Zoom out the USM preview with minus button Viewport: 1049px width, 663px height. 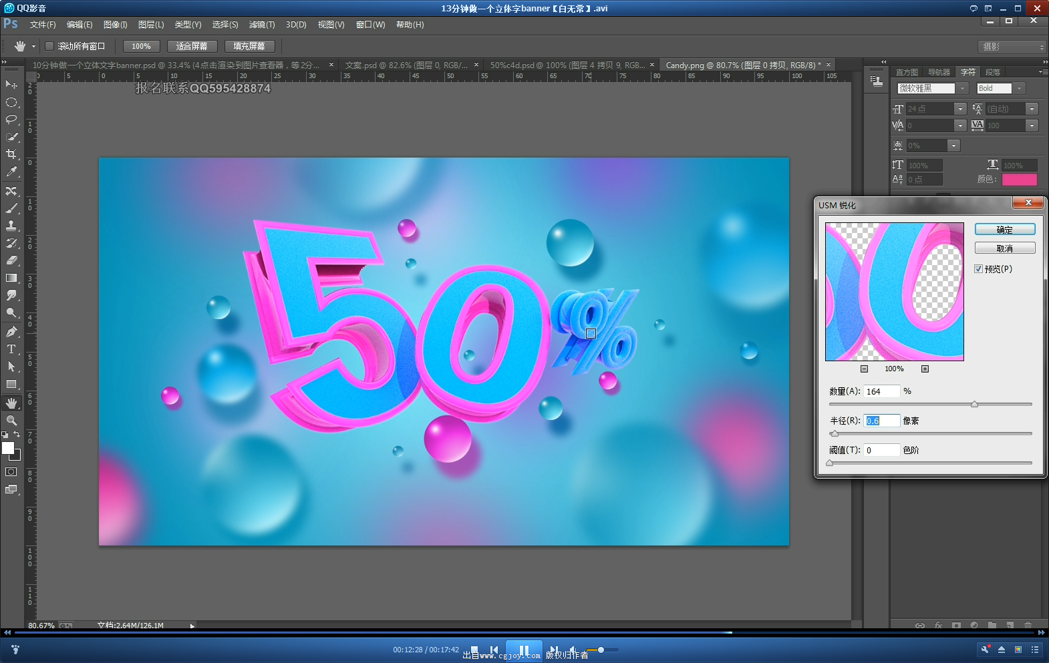pos(864,369)
